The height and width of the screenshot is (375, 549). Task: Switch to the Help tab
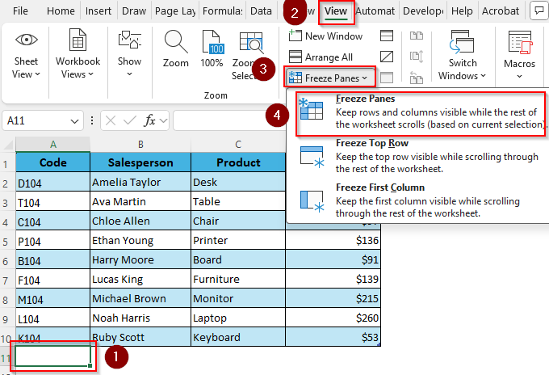click(462, 11)
